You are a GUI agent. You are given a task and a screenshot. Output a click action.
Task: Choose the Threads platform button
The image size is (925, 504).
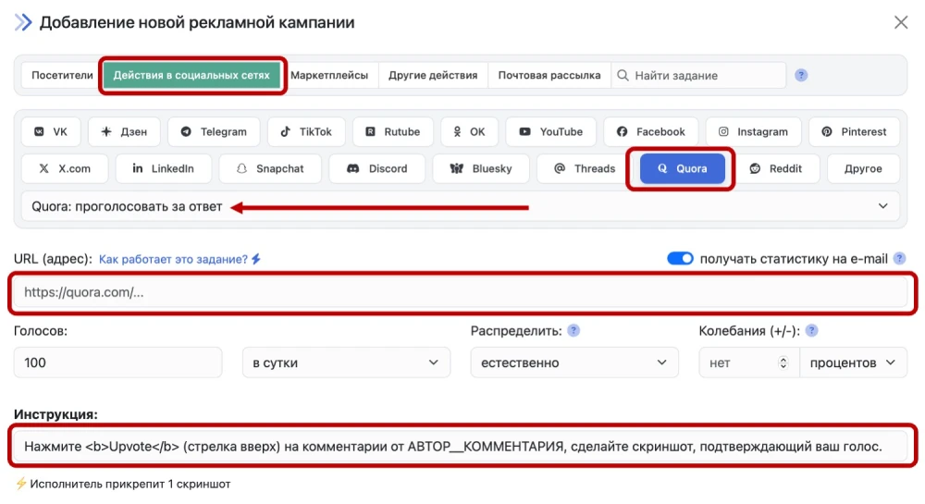click(x=585, y=168)
